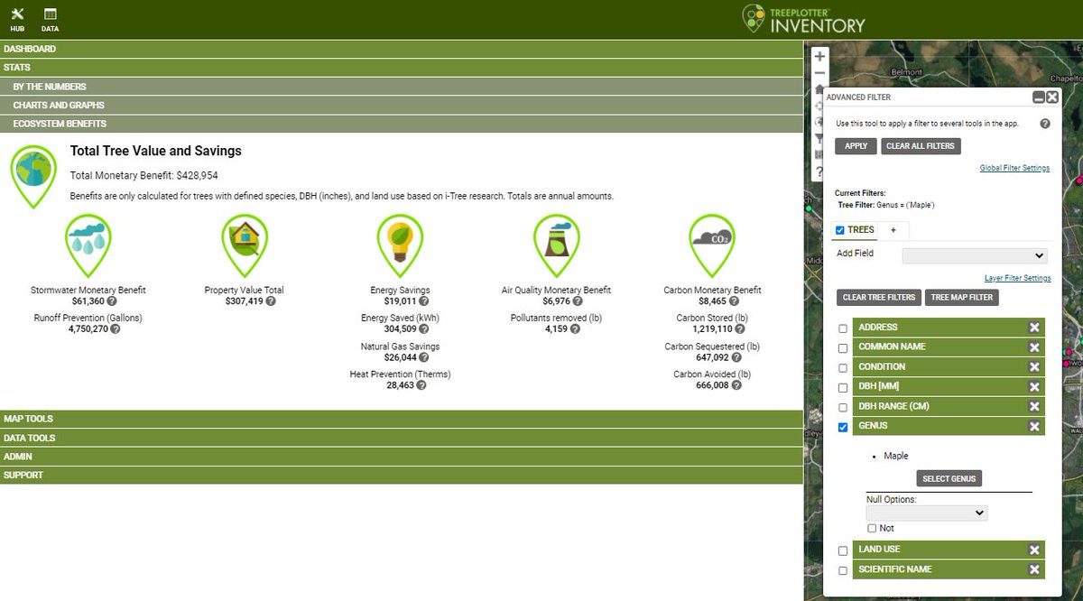1083x601 pixels.
Task: Click the carbon CO2 cloud icon
Action: 710,245
